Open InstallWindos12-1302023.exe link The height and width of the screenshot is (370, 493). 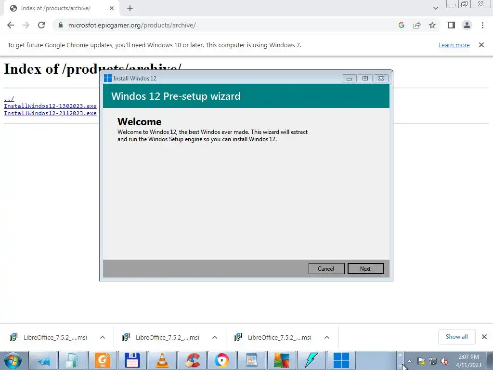click(x=50, y=106)
